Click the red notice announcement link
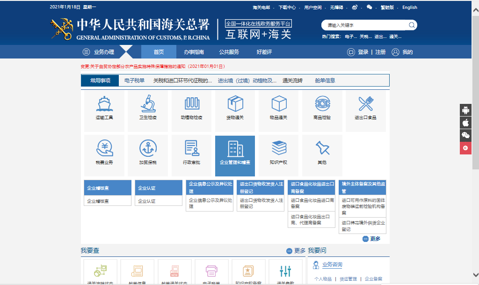The width and height of the screenshot is (479, 285). pyautogui.click(x=153, y=66)
